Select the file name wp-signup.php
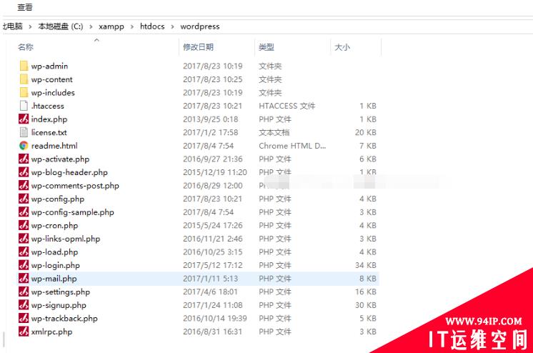 click(59, 304)
